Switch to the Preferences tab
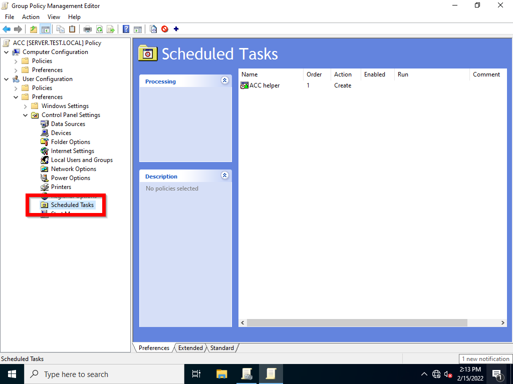Screen dimensions: 513x384 154,348
